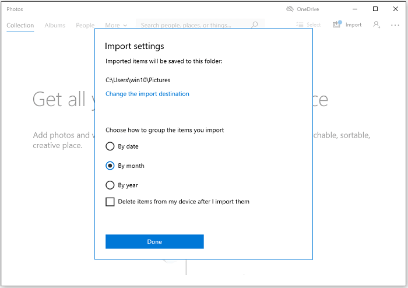Click the Import icon in toolbar

pos(337,24)
